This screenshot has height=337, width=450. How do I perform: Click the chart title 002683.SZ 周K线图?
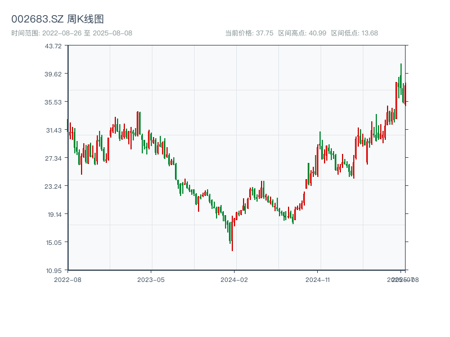click(57, 19)
